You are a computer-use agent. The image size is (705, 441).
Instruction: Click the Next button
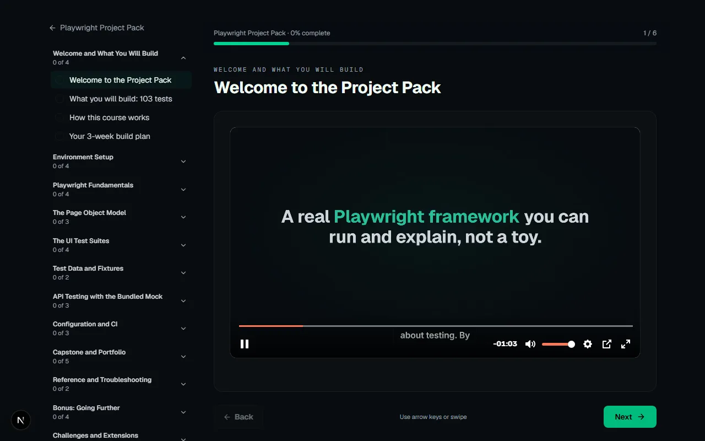pyautogui.click(x=630, y=417)
